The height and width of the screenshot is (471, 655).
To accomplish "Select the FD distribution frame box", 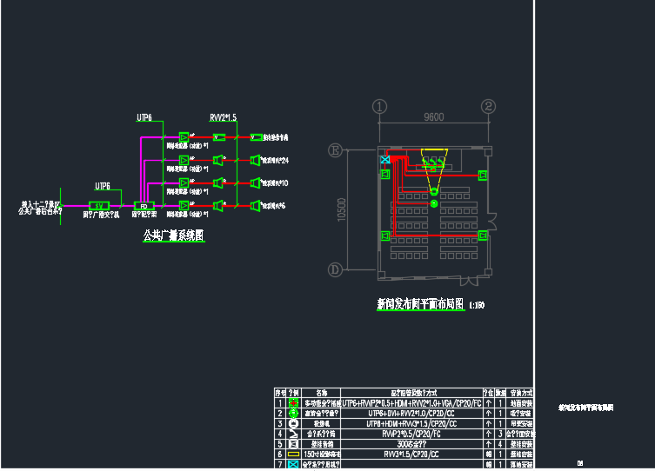I will [x=144, y=206].
